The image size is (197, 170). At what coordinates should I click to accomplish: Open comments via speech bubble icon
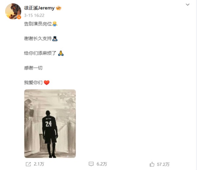pyautogui.click(x=91, y=164)
